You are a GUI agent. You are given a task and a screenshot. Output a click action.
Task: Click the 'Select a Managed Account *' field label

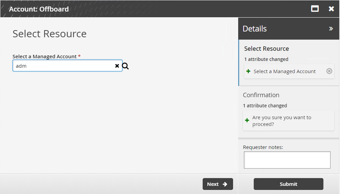[x=45, y=57]
